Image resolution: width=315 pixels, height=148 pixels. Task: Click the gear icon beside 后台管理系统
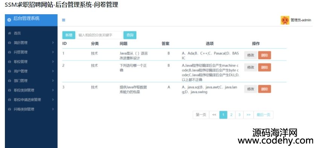9,20
